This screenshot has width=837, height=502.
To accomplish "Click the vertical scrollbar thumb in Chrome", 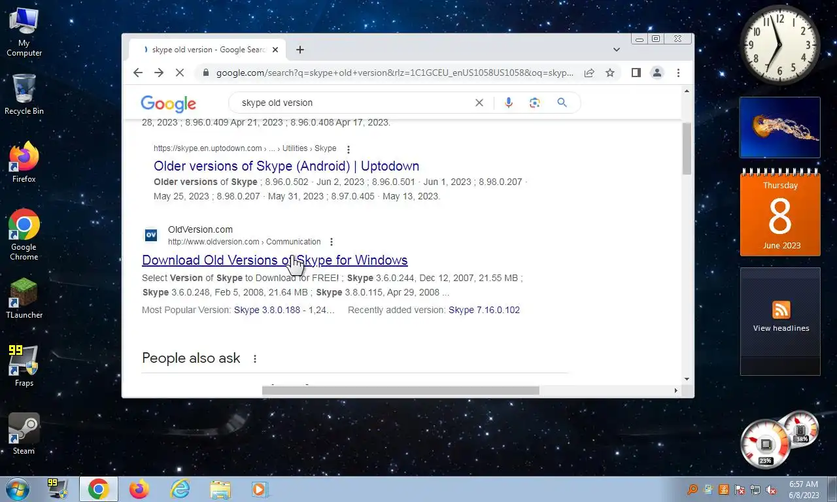I will click(x=687, y=148).
